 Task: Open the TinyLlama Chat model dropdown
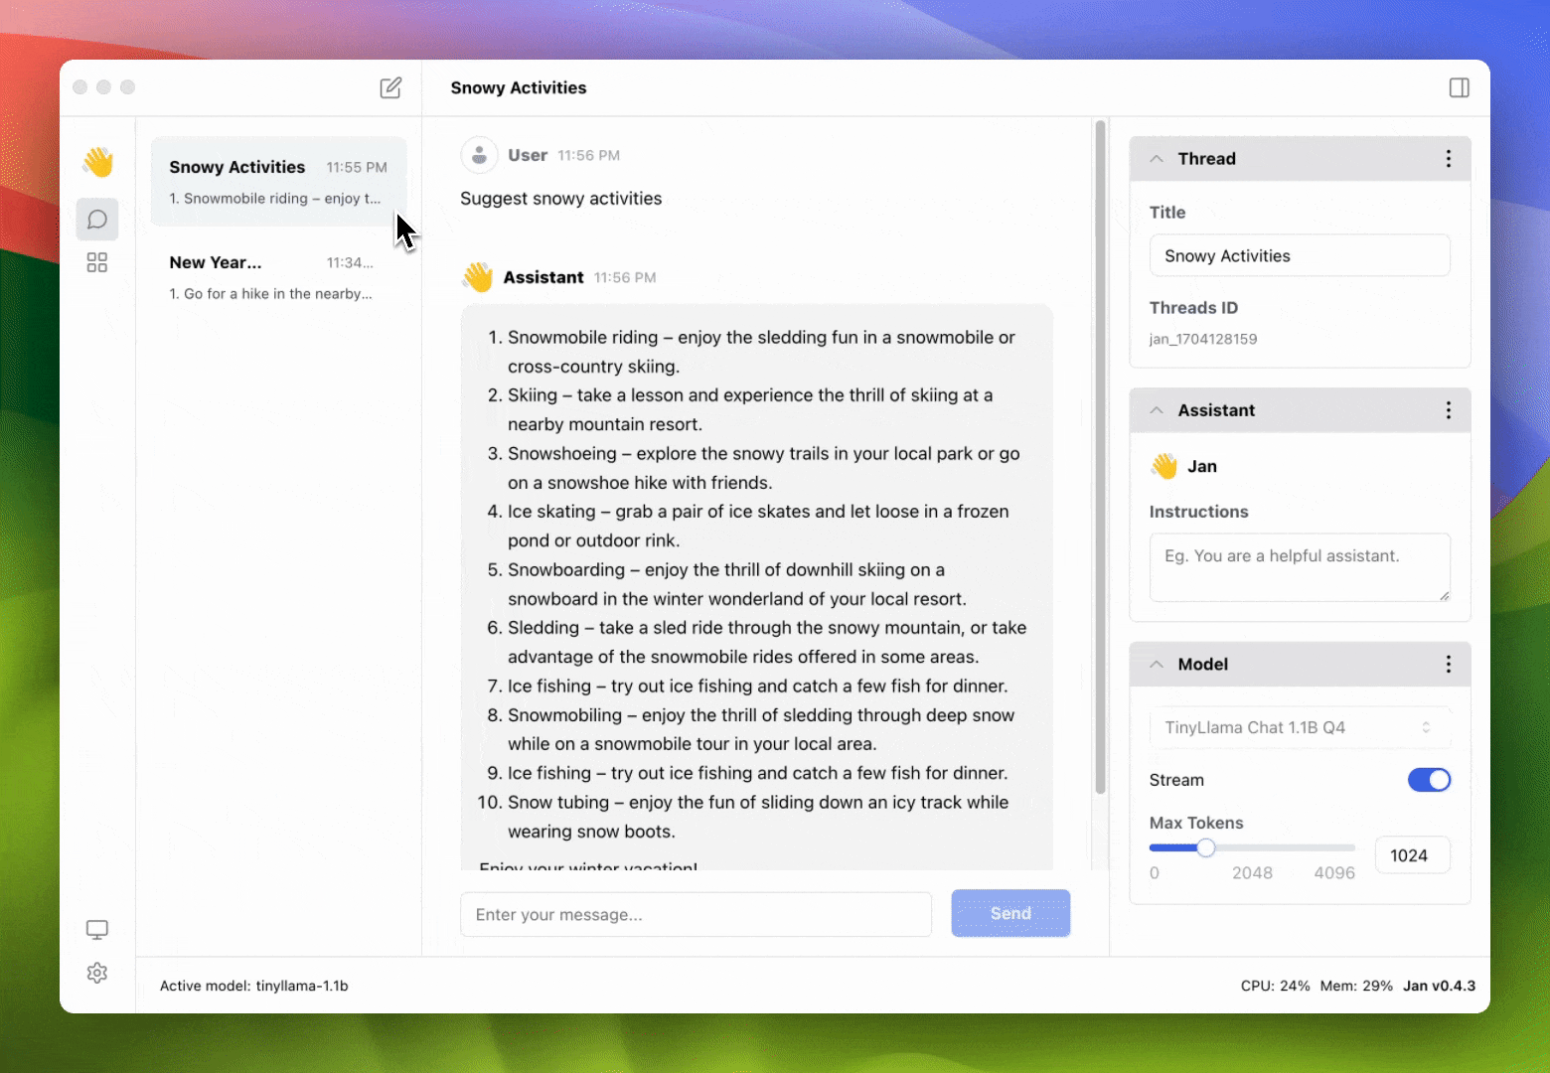(1299, 727)
